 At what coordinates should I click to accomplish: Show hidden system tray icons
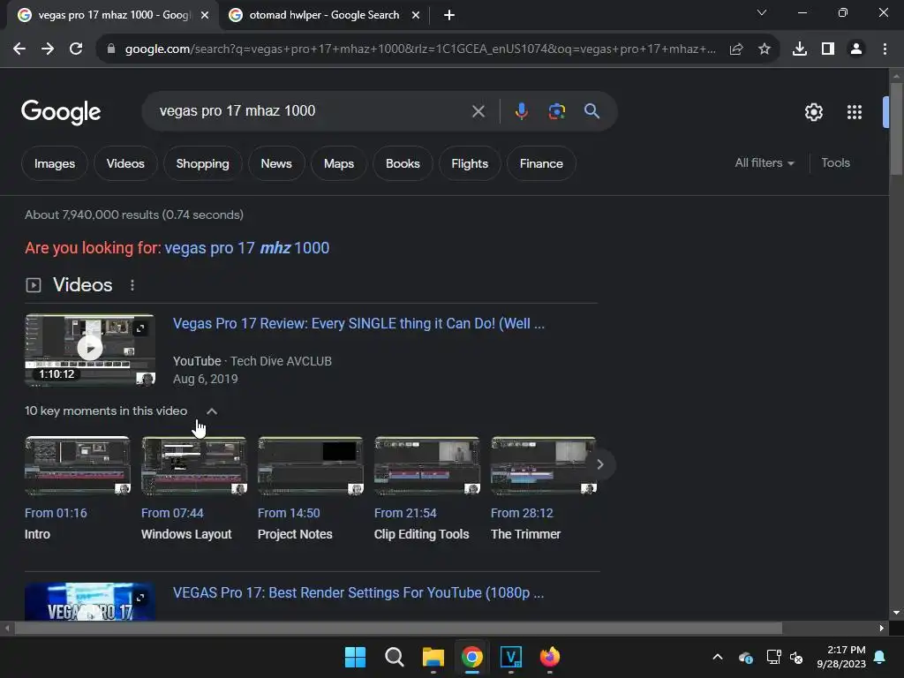718,657
